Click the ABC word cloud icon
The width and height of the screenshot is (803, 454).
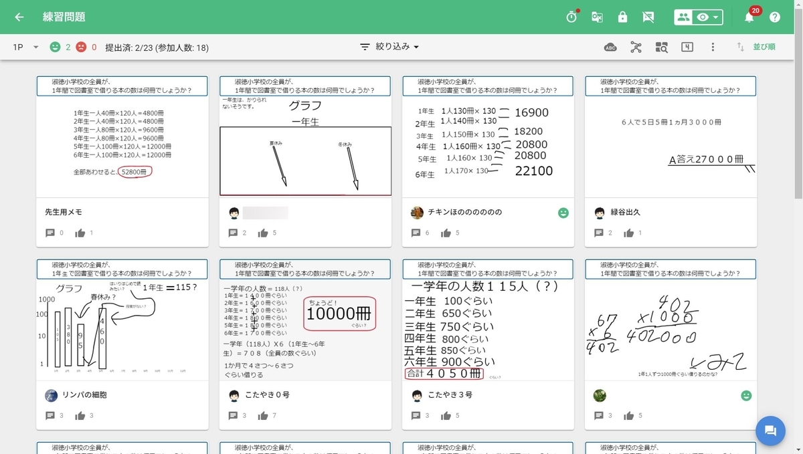tap(610, 47)
